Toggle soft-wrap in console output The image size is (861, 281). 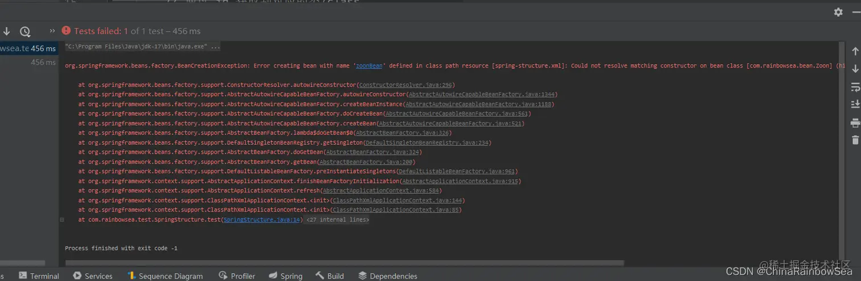coord(855,86)
